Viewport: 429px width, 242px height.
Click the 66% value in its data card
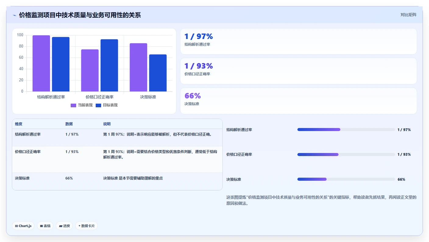click(x=193, y=96)
